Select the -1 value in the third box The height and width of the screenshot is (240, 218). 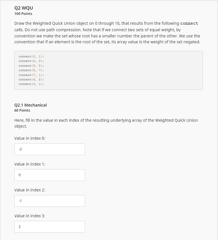pos(20,201)
